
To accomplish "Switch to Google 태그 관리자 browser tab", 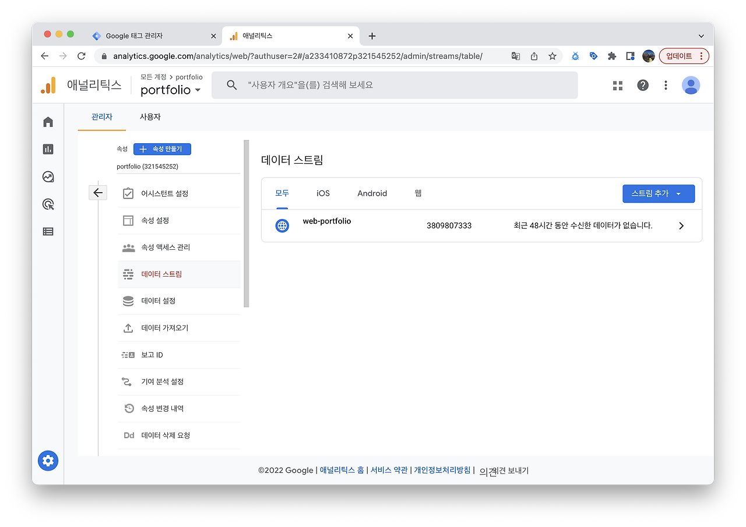I will (154, 36).
